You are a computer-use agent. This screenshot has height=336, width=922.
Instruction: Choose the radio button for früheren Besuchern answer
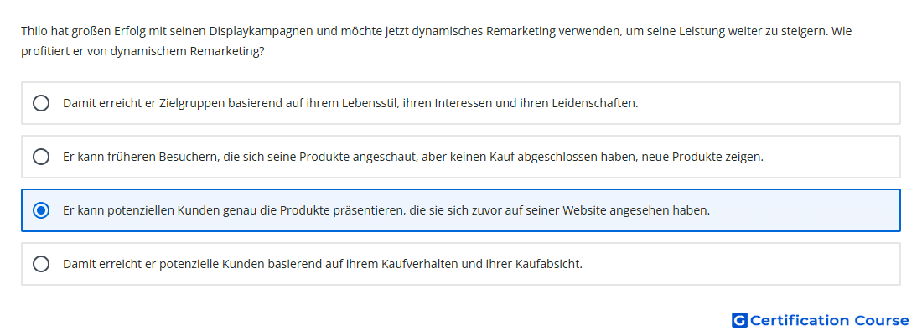pyautogui.click(x=41, y=157)
